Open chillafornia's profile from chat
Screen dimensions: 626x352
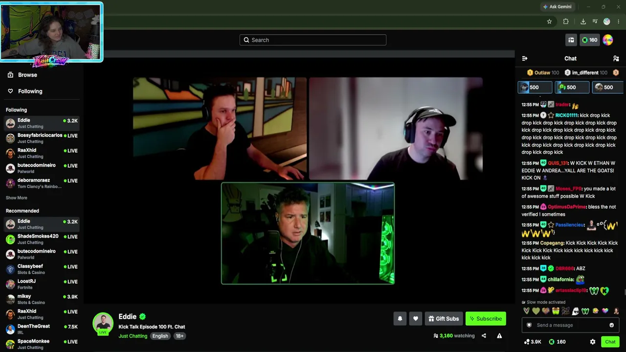point(560,280)
